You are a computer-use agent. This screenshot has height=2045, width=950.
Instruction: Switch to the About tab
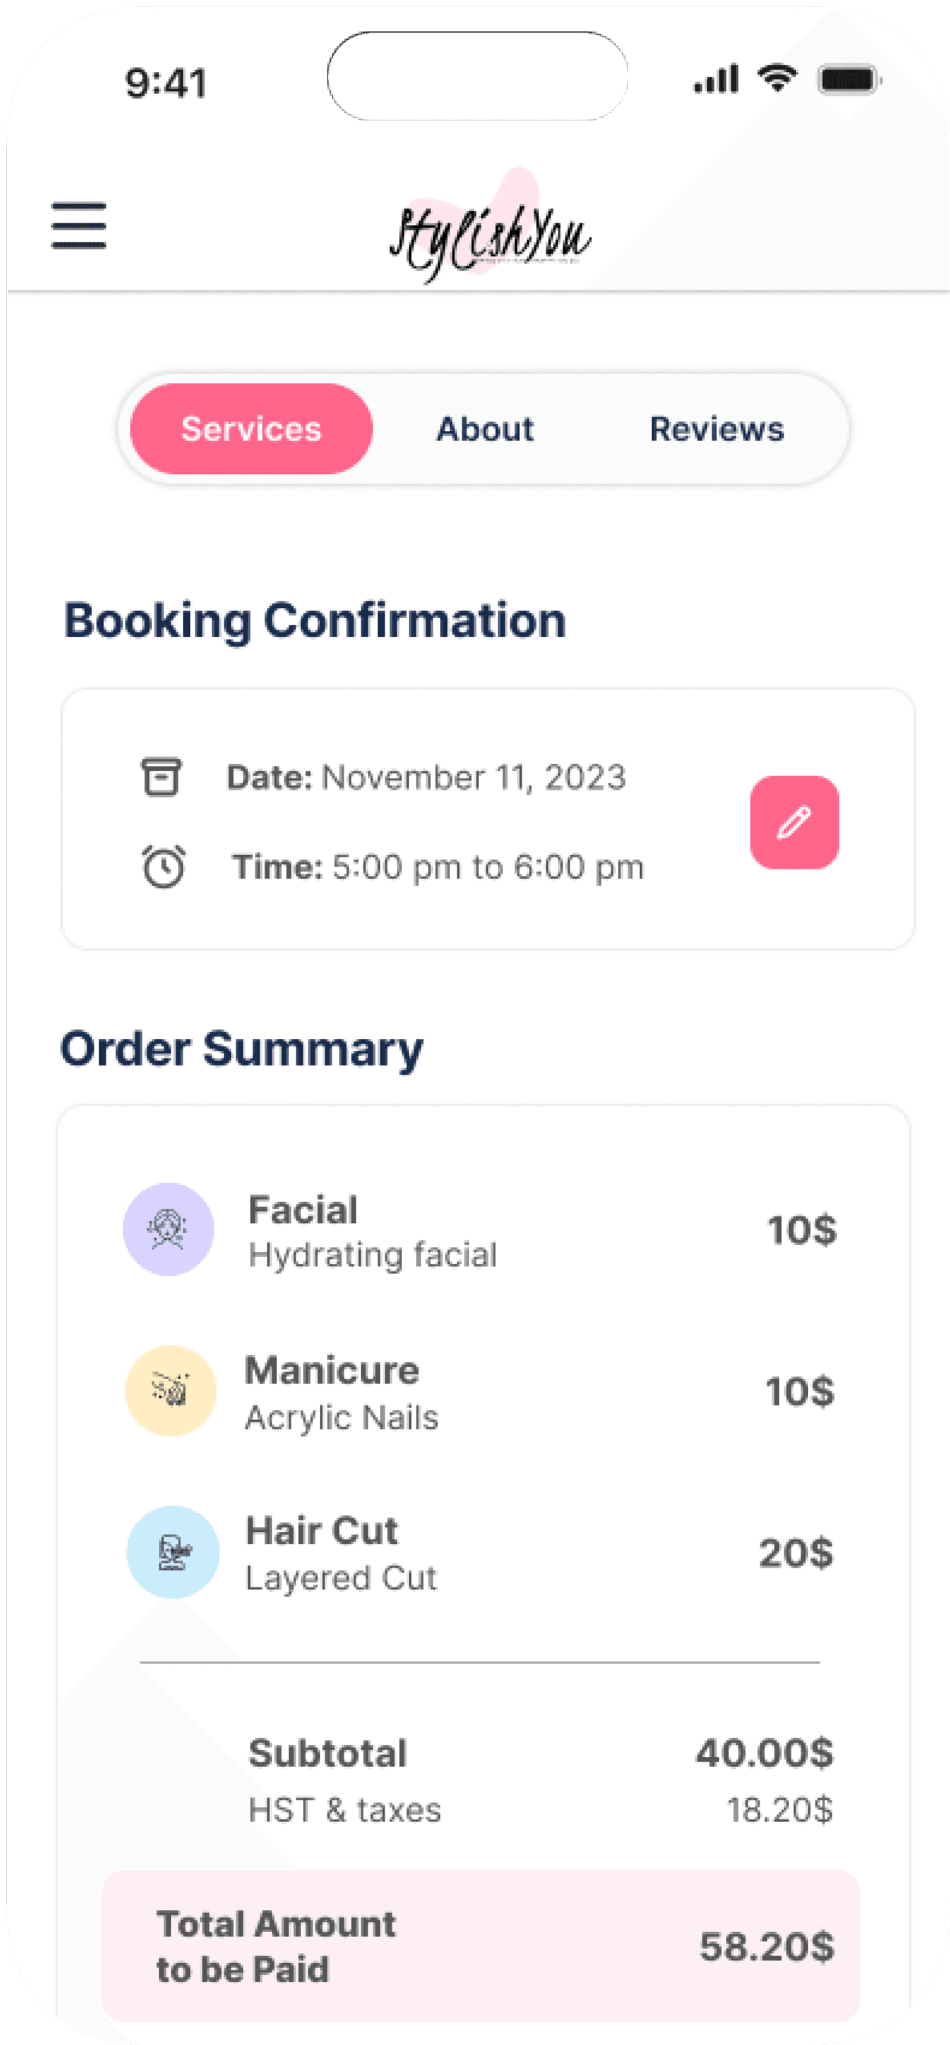[484, 429]
